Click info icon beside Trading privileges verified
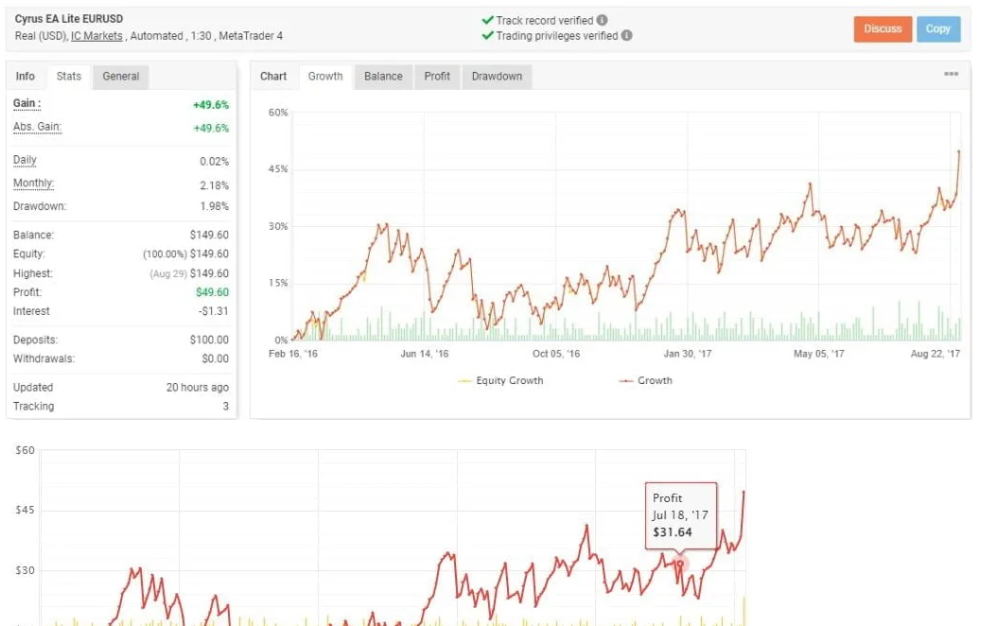This screenshot has width=981, height=626. [626, 36]
